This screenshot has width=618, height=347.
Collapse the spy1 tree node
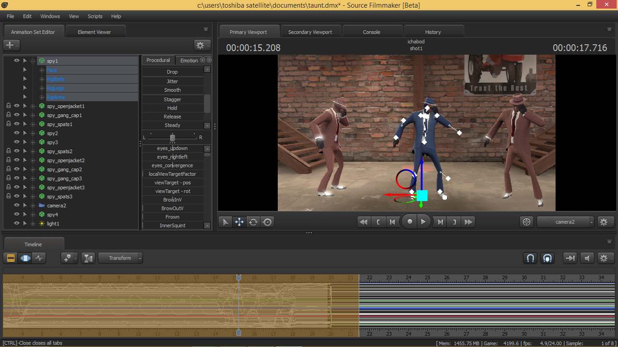(x=33, y=61)
